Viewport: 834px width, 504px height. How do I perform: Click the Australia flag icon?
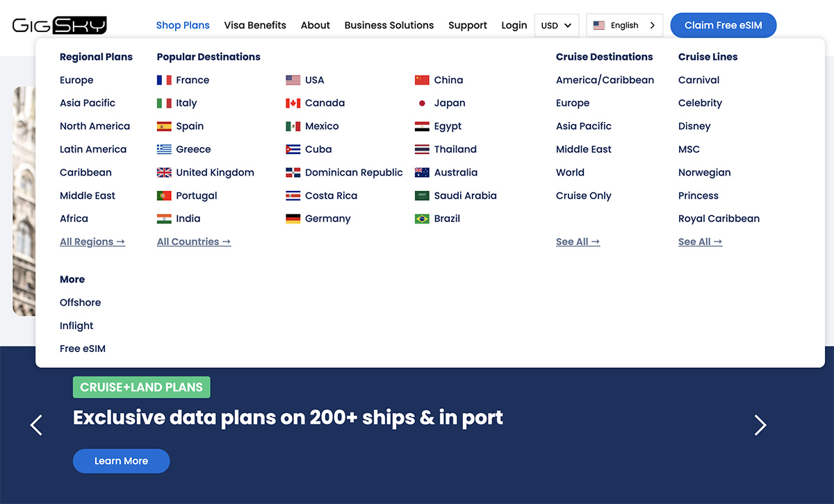click(422, 172)
